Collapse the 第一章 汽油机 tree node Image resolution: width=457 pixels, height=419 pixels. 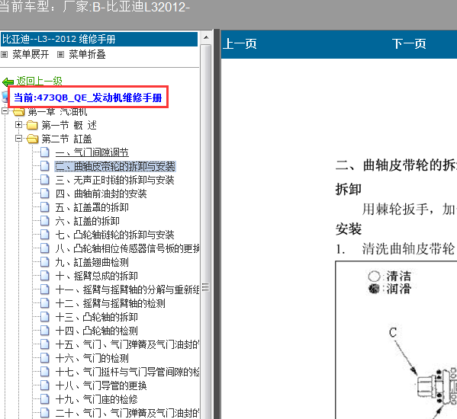tap(5, 111)
